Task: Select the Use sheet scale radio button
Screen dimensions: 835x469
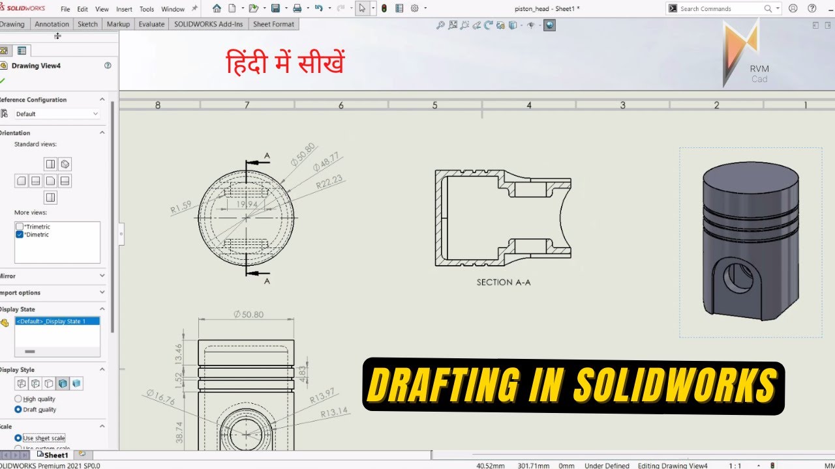Action: tap(18, 438)
